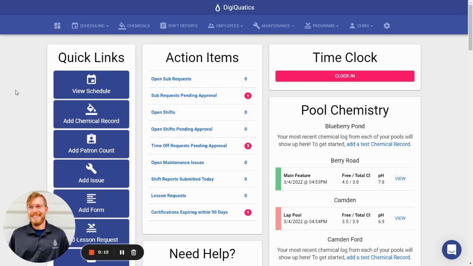Click the settings gear icon in navbar
The image size is (473, 266).
pos(387,26)
